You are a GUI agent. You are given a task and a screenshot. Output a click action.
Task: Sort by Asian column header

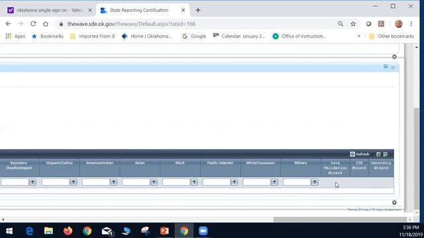click(140, 163)
